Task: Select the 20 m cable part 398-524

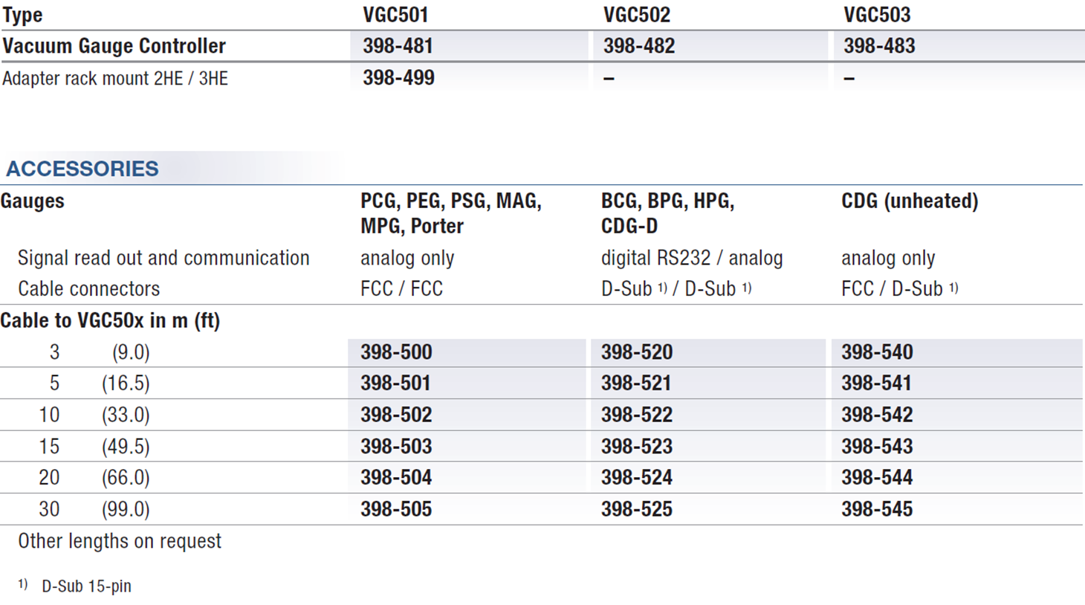Action: click(x=636, y=478)
